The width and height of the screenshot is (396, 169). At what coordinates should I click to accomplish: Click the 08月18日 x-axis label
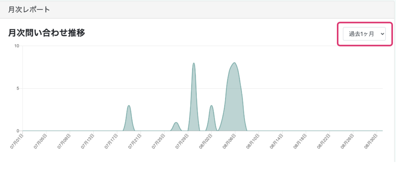(300, 141)
